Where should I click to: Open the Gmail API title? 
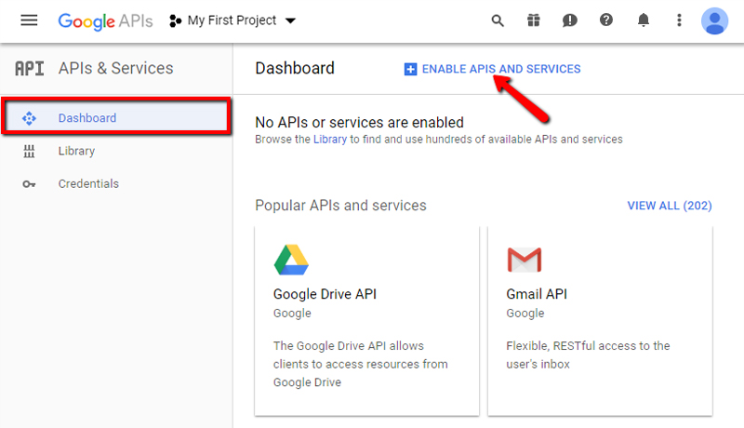(537, 294)
